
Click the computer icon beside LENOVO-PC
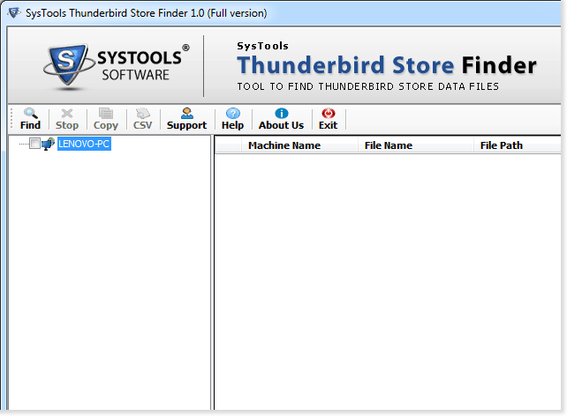tap(48, 145)
